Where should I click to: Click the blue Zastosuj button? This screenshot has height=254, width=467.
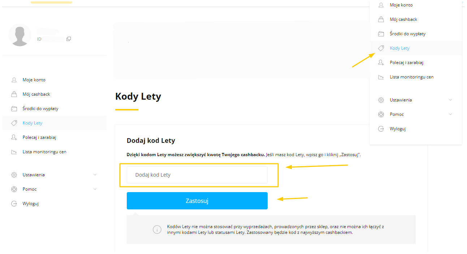click(197, 201)
